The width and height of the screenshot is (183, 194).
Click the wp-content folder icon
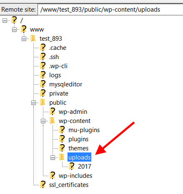click(52, 120)
